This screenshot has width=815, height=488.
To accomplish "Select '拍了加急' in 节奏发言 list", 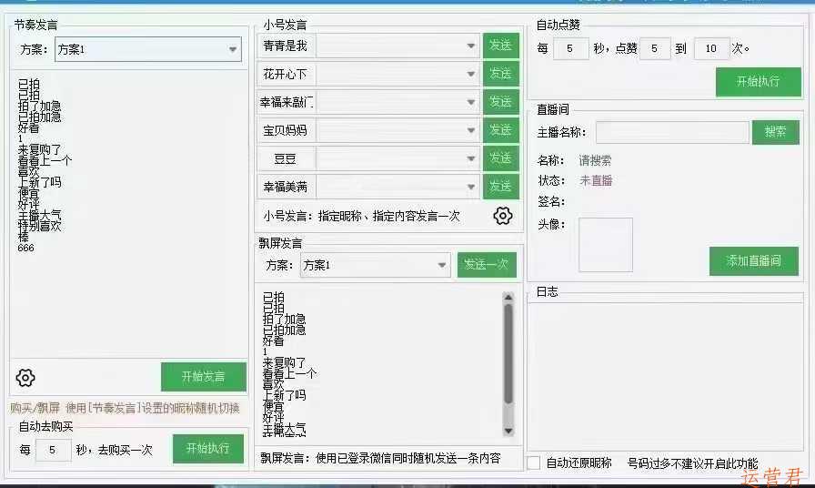I will 39,106.
